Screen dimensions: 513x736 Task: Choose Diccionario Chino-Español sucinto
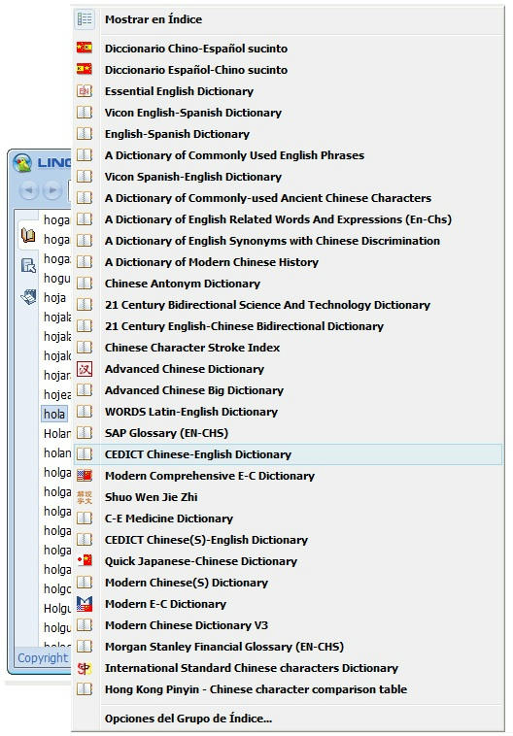pyautogui.click(x=288, y=48)
